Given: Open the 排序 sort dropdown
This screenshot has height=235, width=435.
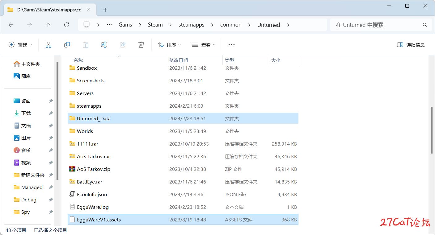Looking at the screenshot, I should 169,45.
